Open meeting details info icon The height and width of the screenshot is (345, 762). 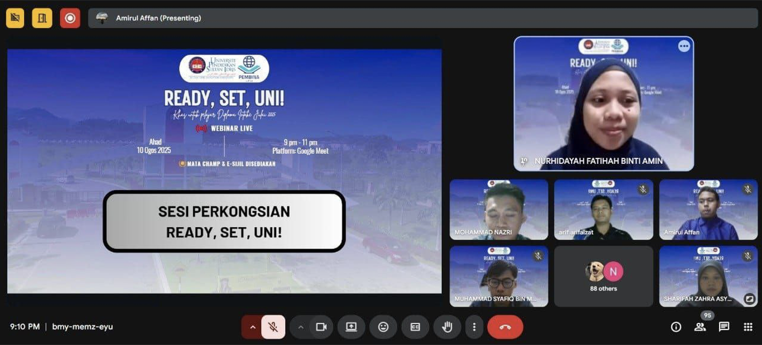coord(676,327)
